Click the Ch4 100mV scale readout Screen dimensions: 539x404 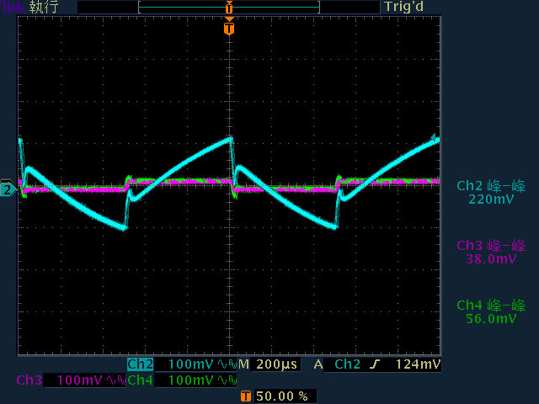191,380
